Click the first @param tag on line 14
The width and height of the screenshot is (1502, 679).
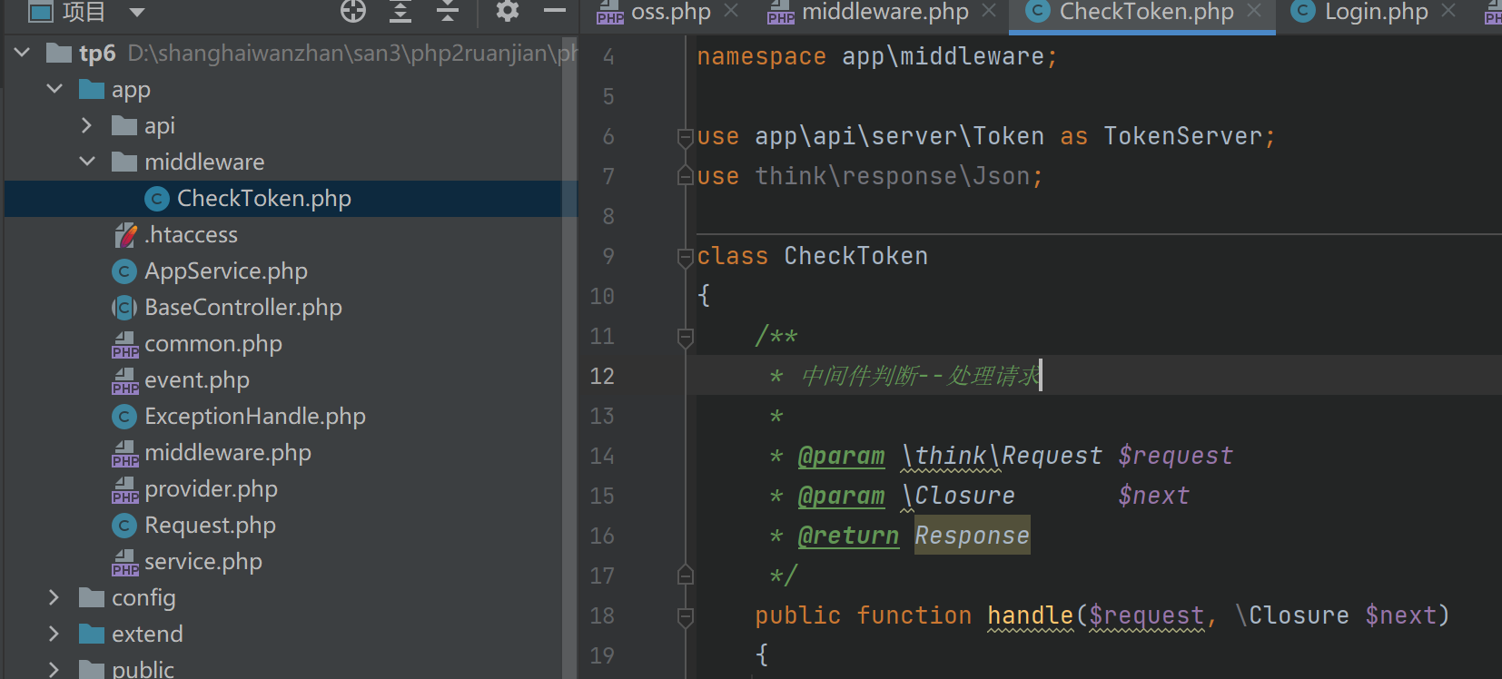tap(841, 456)
